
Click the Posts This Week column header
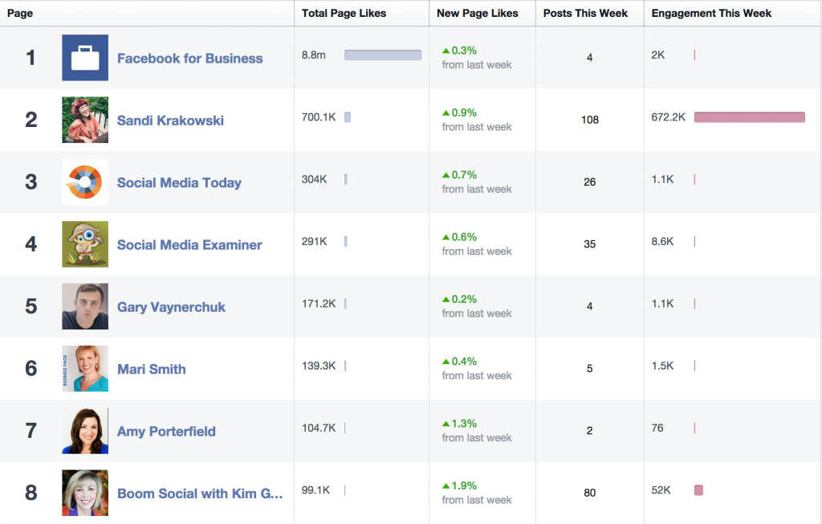[x=588, y=13]
